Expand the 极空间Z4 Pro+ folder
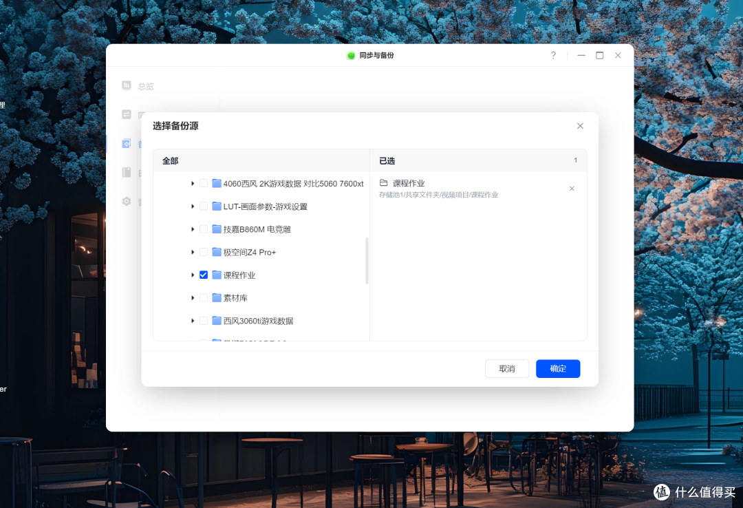 [x=193, y=252]
